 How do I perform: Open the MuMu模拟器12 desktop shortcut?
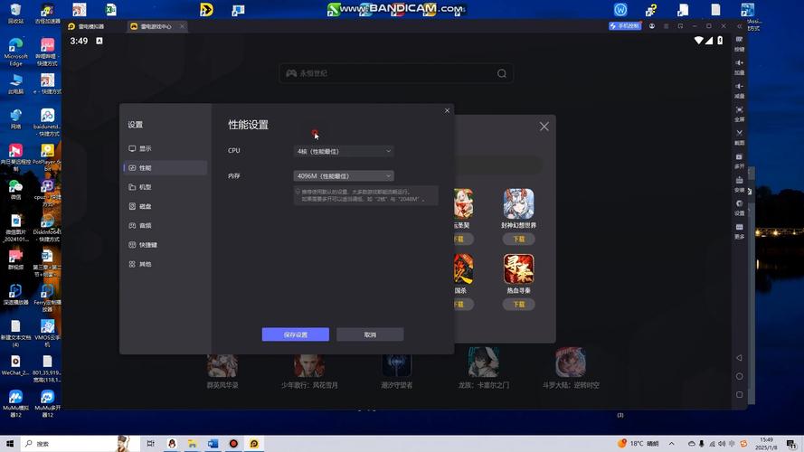click(15, 404)
